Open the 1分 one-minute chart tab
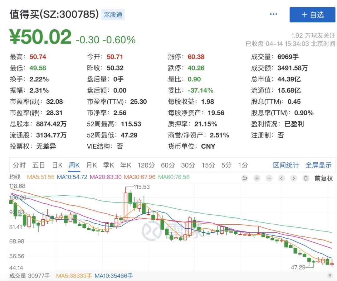The image size is (337, 281). tap(243, 165)
